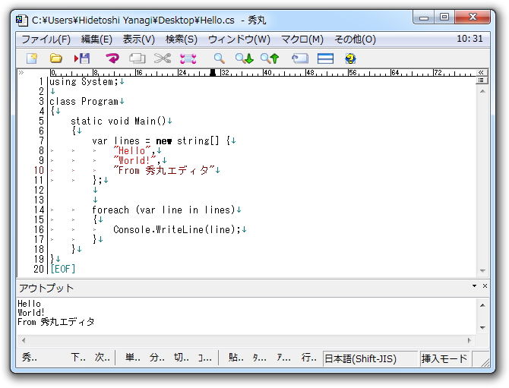Click the ｱ... function key button

point(283,358)
